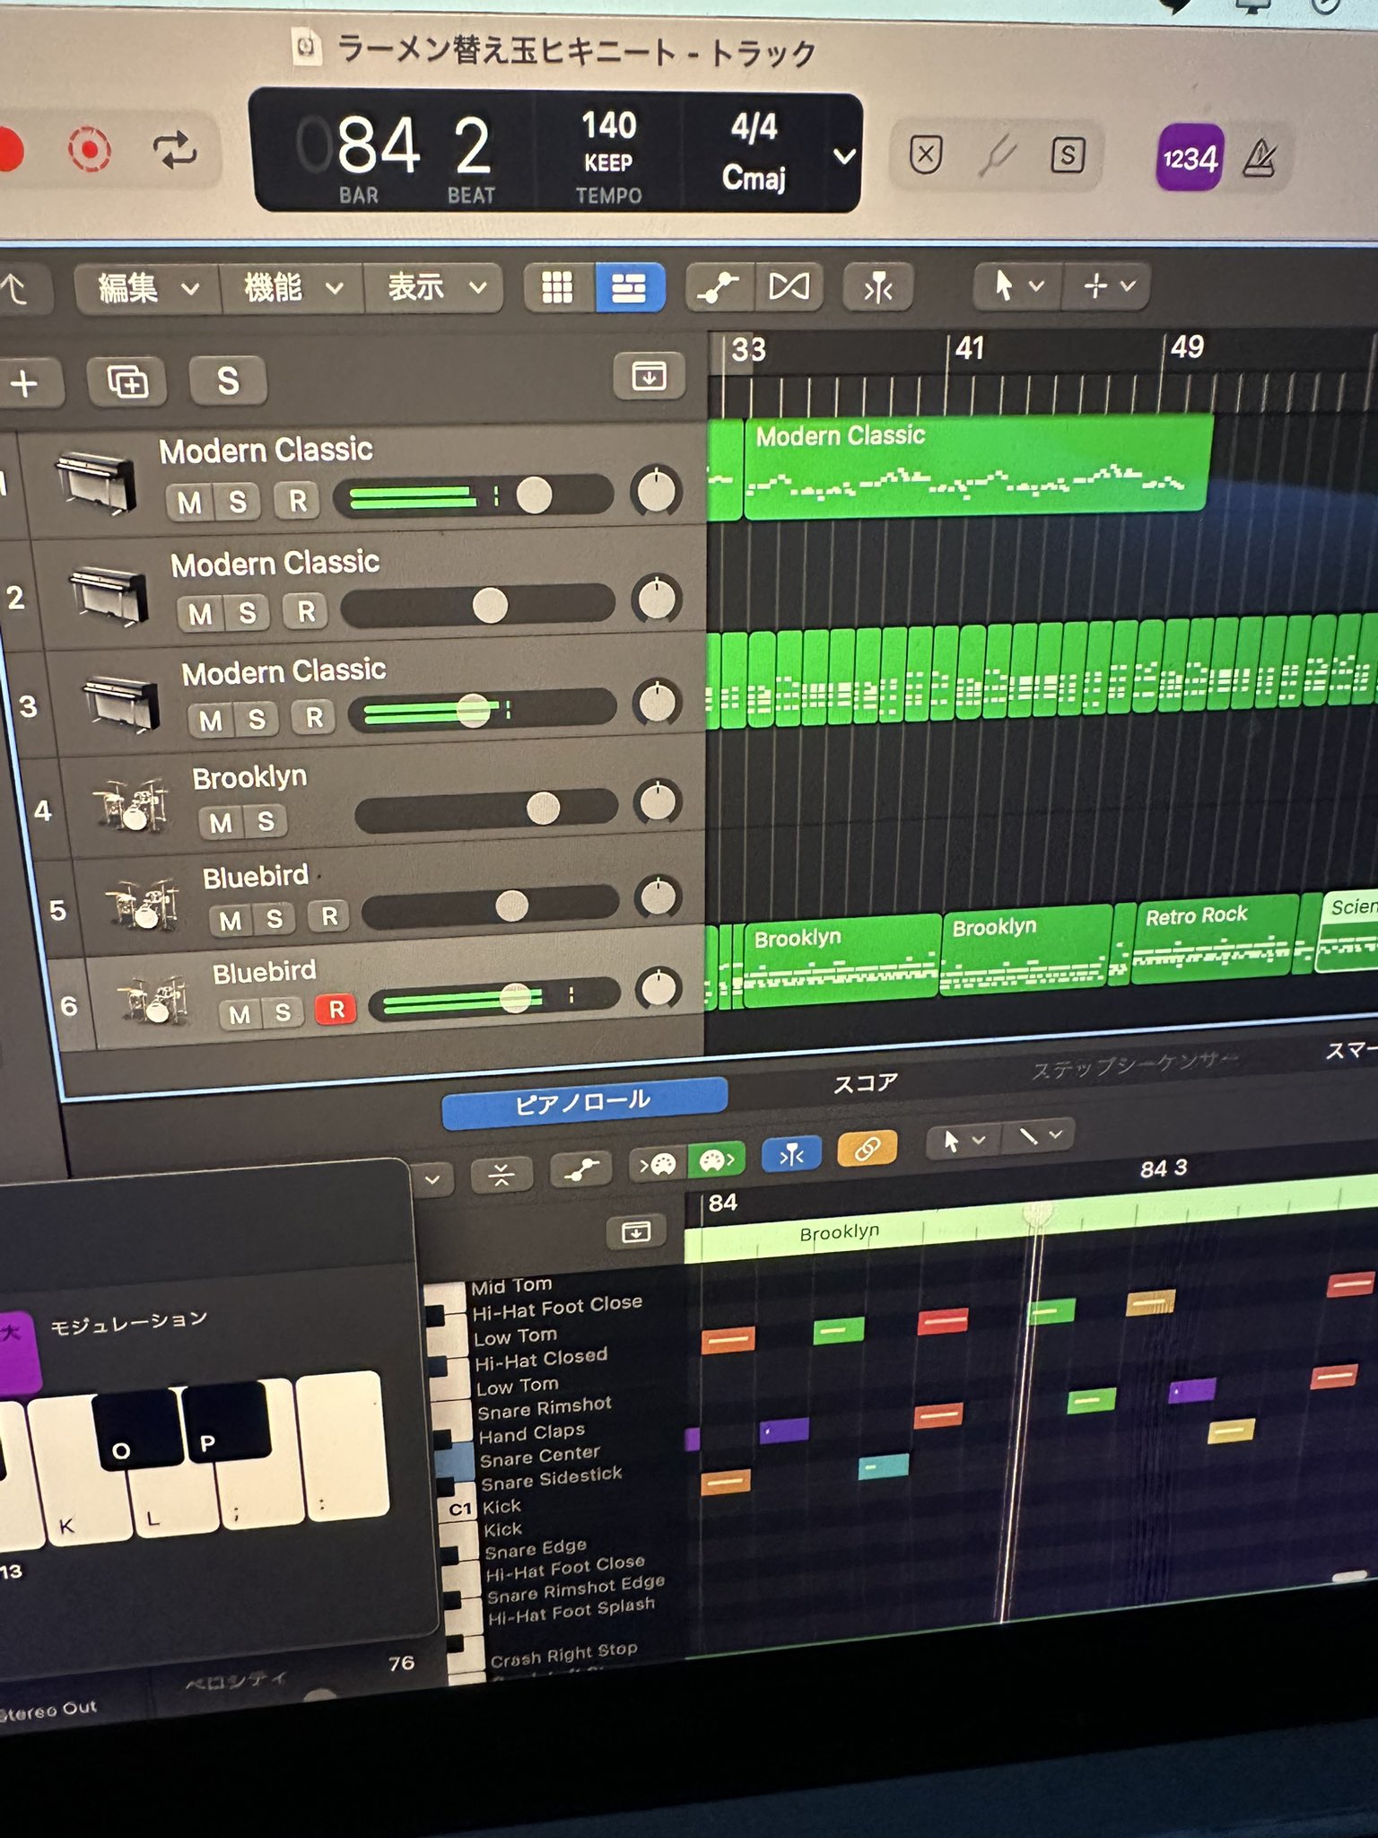Open the piano roll pointer tool dropdown
The width and height of the screenshot is (1378, 1838).
(964, 1141)
